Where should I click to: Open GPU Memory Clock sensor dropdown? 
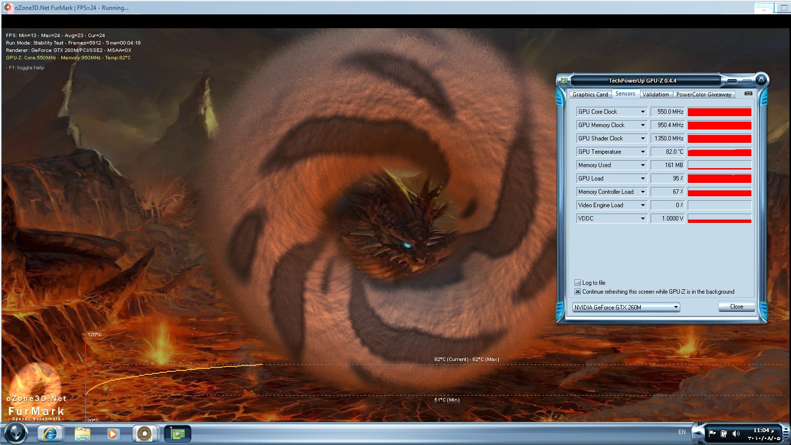click(x=643, y=125)
